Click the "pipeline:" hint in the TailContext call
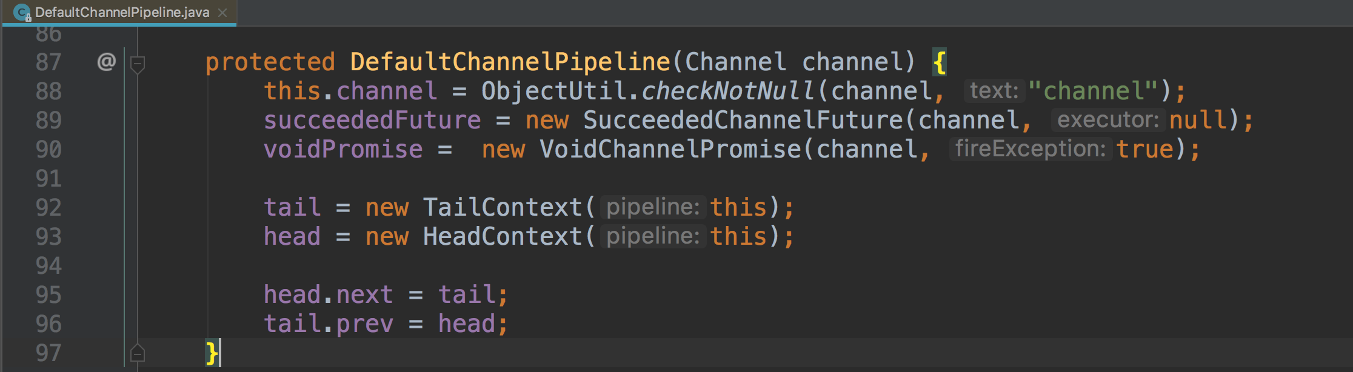 click(x=653, y=207)
